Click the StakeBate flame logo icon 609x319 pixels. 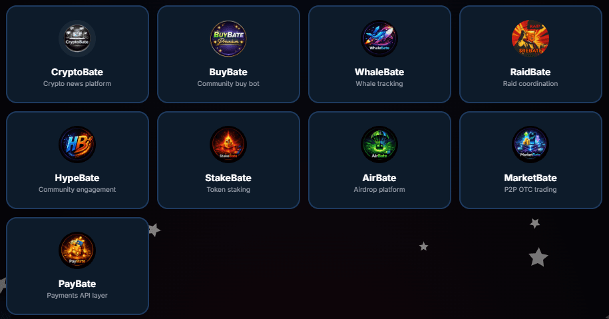(x=228, y=145)
